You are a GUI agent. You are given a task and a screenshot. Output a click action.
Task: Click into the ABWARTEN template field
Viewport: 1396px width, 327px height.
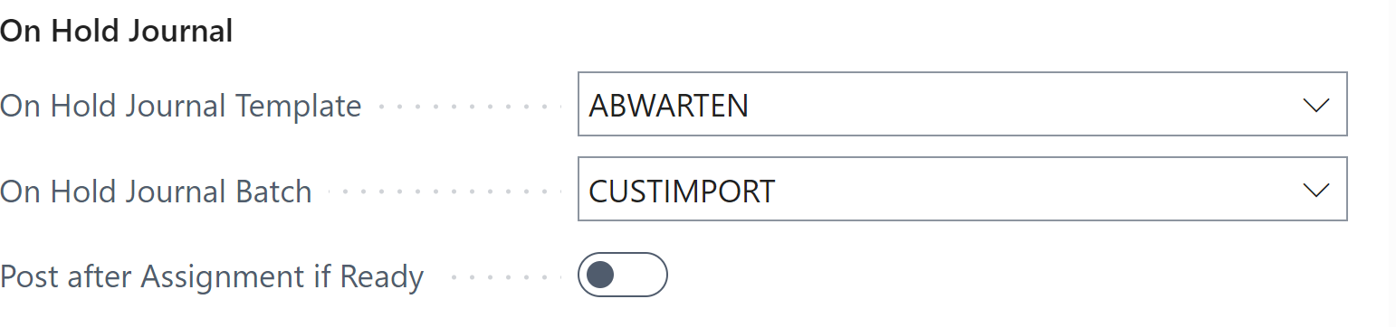click(962, 105)
